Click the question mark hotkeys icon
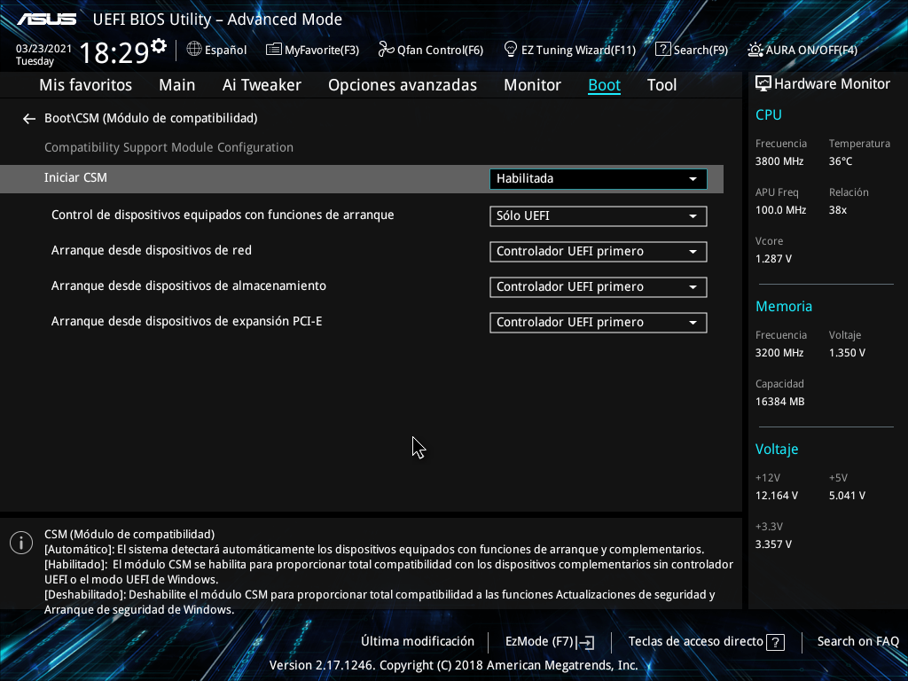 775,642
